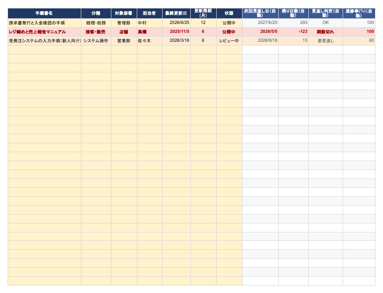Click the 要見直し judgment cell
The image size is (383, 293).
click(x=326, y=41)
